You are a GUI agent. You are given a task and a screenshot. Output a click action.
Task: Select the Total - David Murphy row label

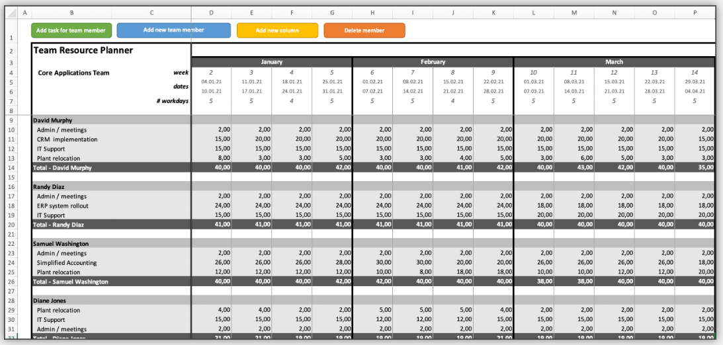click(x=62, y=168)
